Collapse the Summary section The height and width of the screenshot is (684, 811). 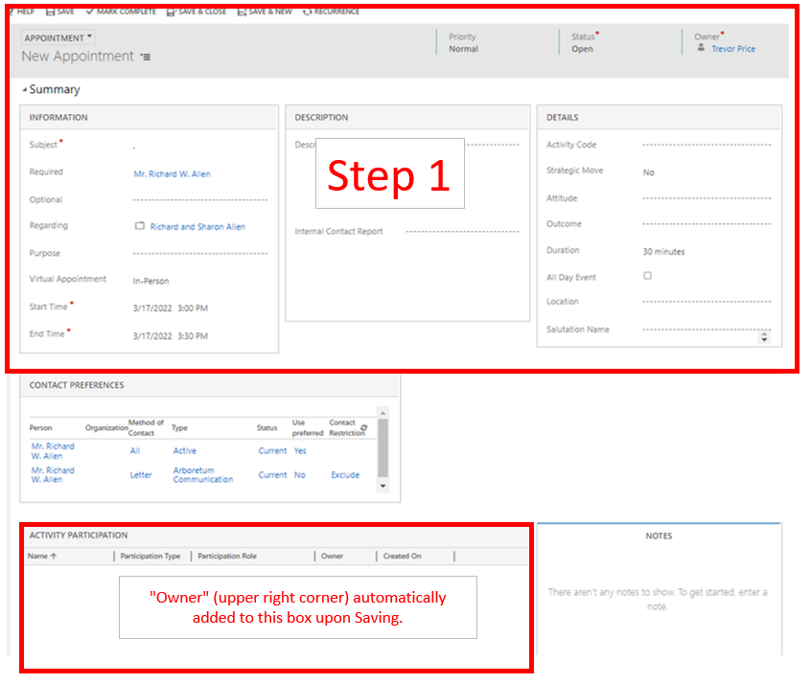(24, 90)
